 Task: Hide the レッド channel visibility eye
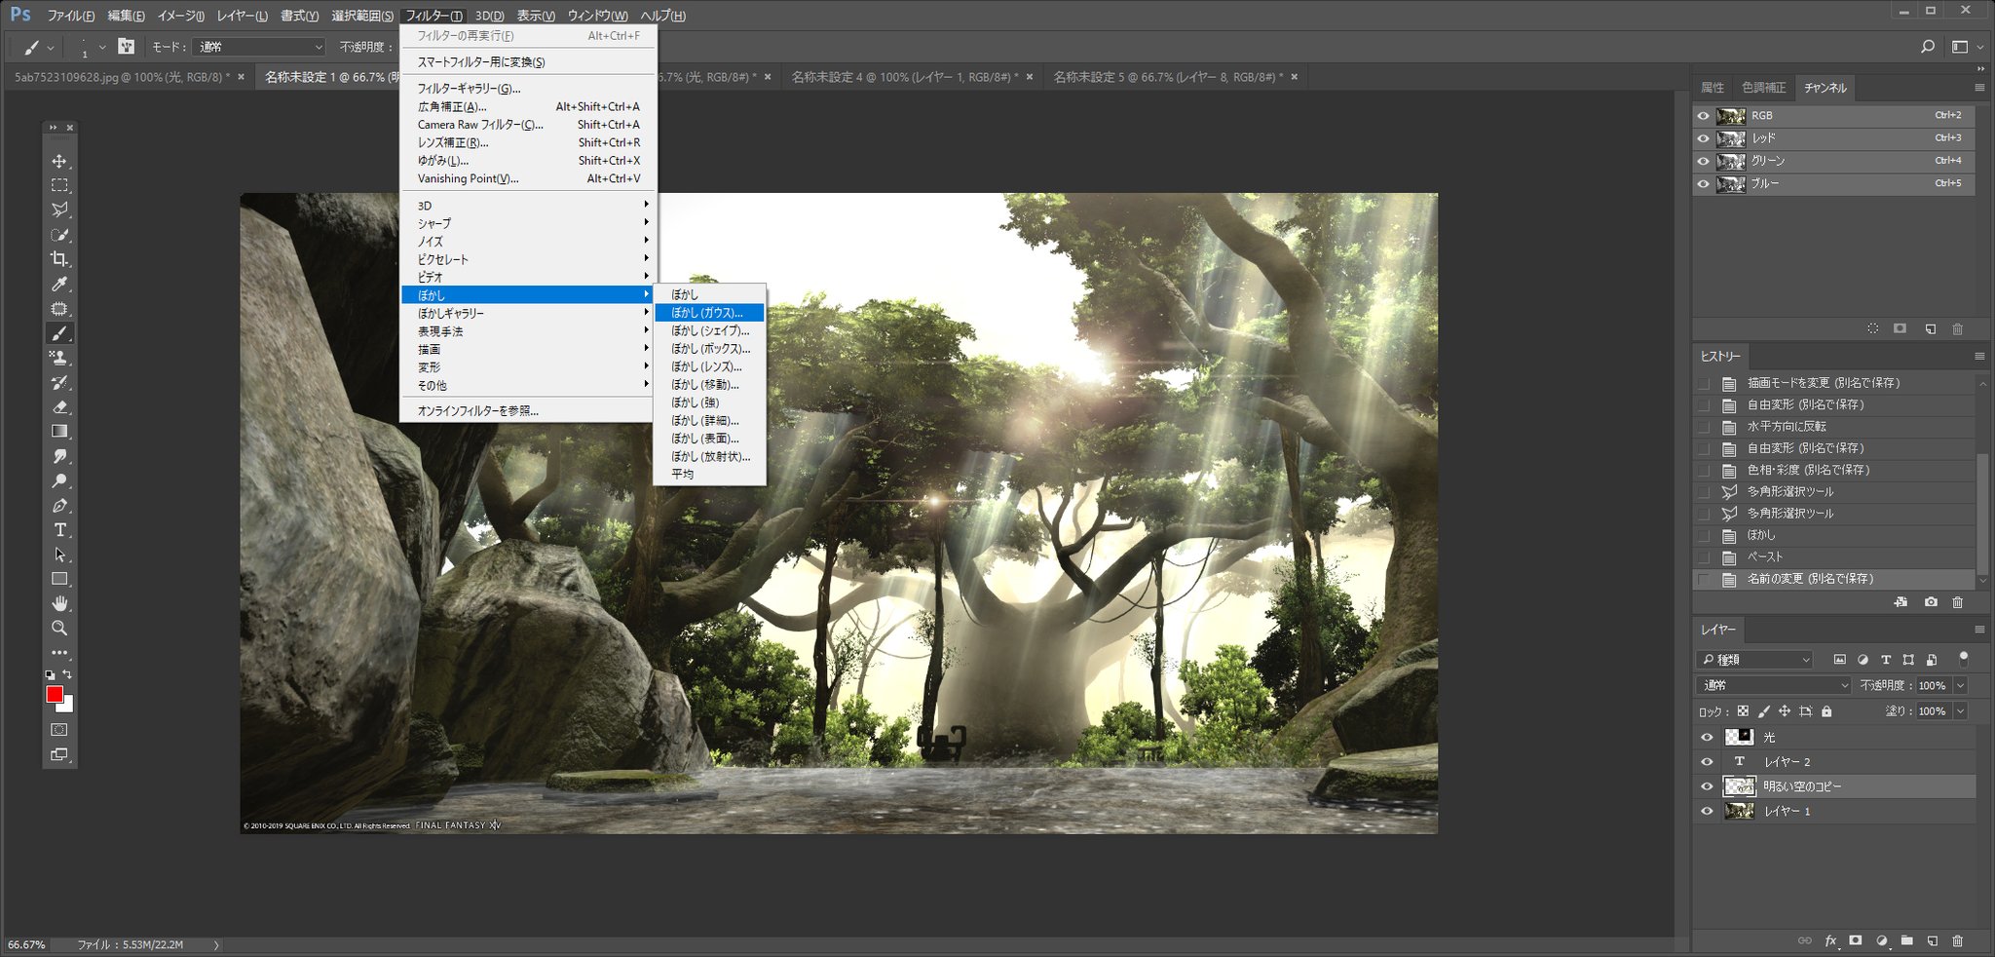1703,138
